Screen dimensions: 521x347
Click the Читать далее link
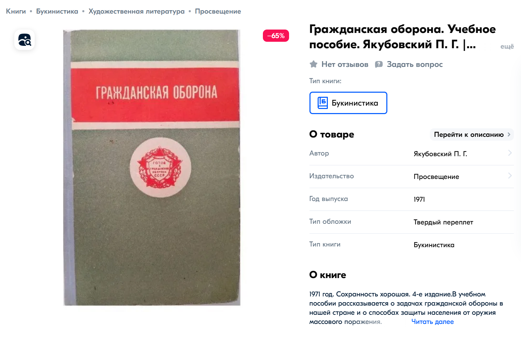click(x=433, y=322)
